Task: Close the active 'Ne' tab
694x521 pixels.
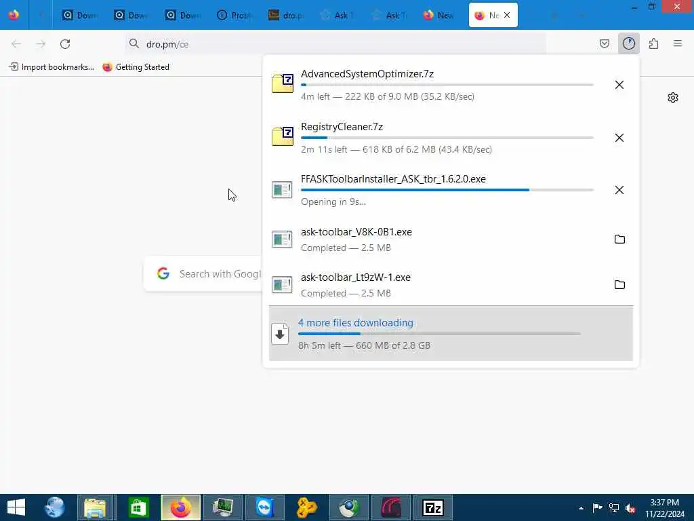Action: (507, 15)
